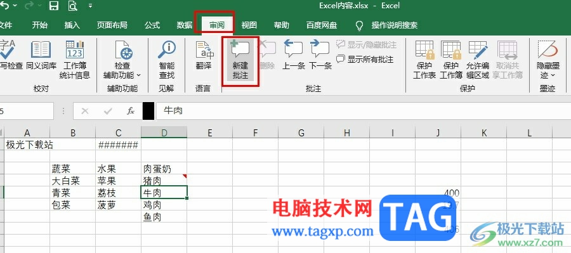The width and height of the screenshot is (571, 253).
Task: Click the Name Box field
Action: click(x=26, y=111)
